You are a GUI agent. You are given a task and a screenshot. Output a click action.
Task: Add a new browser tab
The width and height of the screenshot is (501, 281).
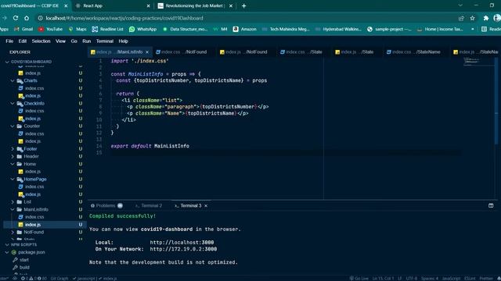pyautogui.click(x=243, y=5)
